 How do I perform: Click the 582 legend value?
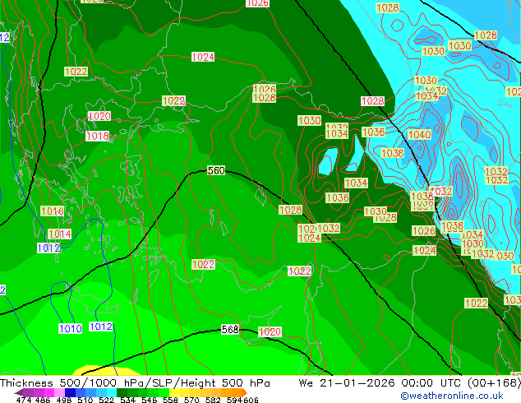click(x=213, y=400)
